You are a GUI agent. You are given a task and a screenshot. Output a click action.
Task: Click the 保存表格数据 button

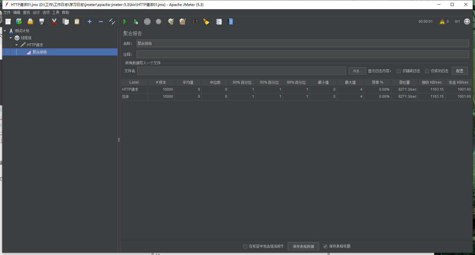(x=303, y=246)
